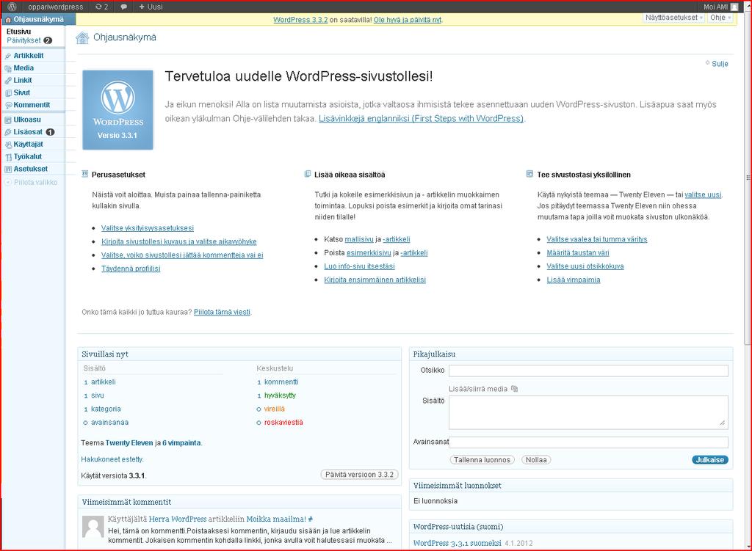The image size is (752, 551).
Task: Click 'Ole hyvä ja päivitä nyt' link
Action: [407, 20]
